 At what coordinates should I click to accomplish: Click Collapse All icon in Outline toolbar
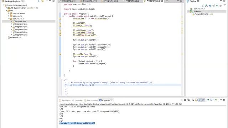(203, 6)
